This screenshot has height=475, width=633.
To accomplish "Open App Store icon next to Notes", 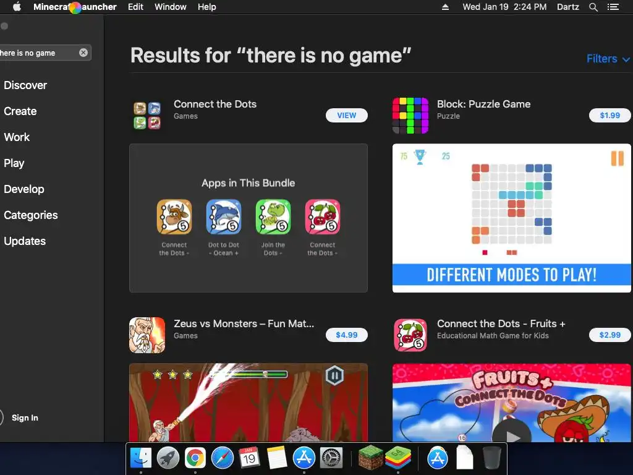I will [304, 458].
